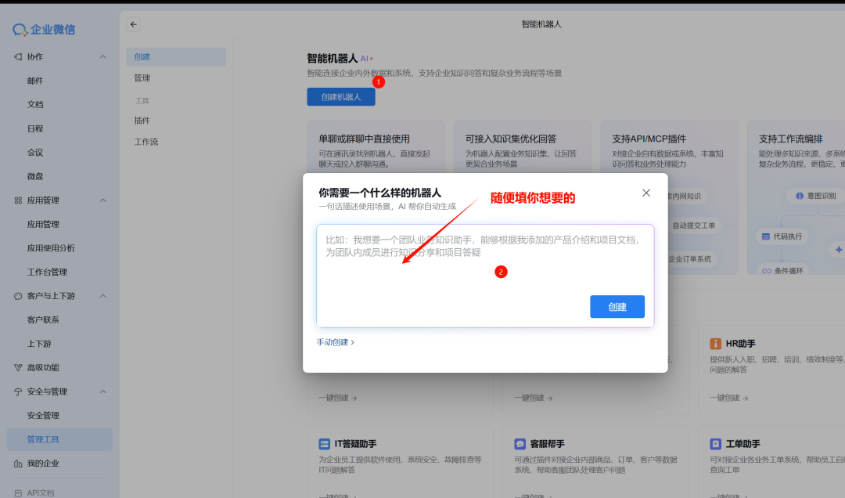Screen dimensions: 845x498
Task: Open 邮件 in the sidebar
Action: 35,81
